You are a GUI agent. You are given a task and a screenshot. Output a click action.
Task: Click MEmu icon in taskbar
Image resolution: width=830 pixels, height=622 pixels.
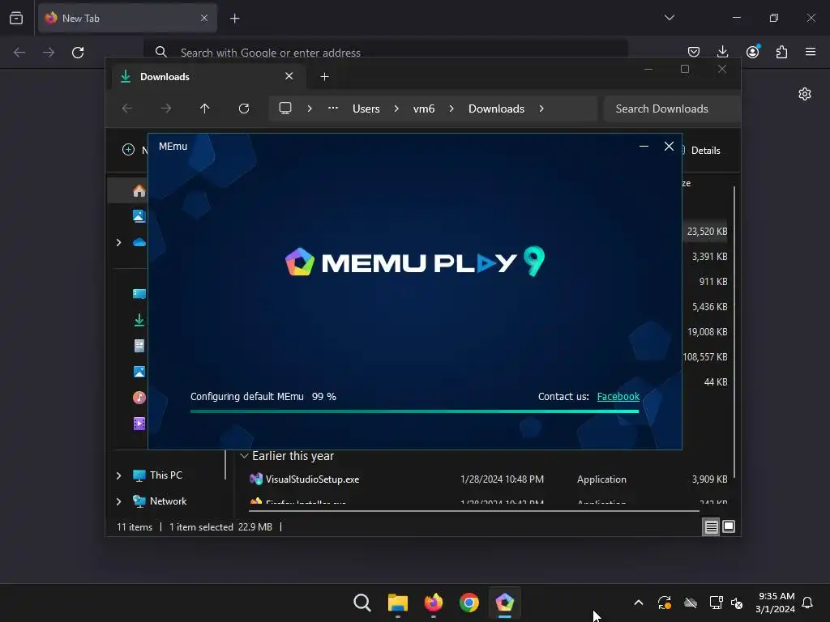pos(504,603)
